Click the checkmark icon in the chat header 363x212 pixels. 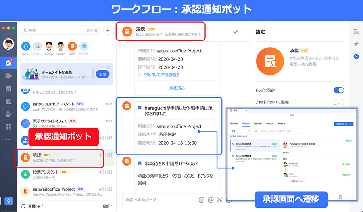click(236, 32)
